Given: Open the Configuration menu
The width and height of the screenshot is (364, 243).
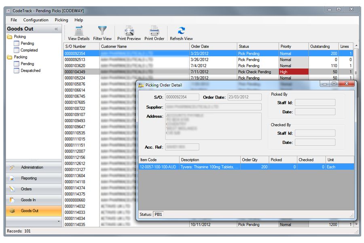Looking at the screenshot, I should (36, 20).
